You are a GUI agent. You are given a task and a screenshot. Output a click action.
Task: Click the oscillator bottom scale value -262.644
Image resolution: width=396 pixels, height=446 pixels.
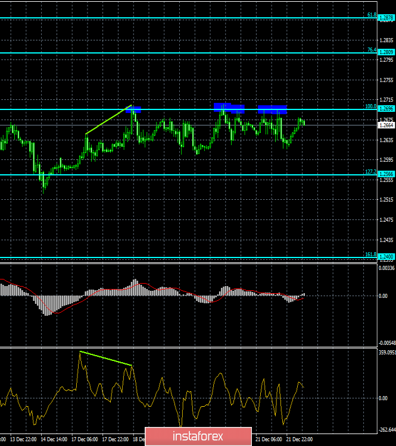tap(387, 430)
